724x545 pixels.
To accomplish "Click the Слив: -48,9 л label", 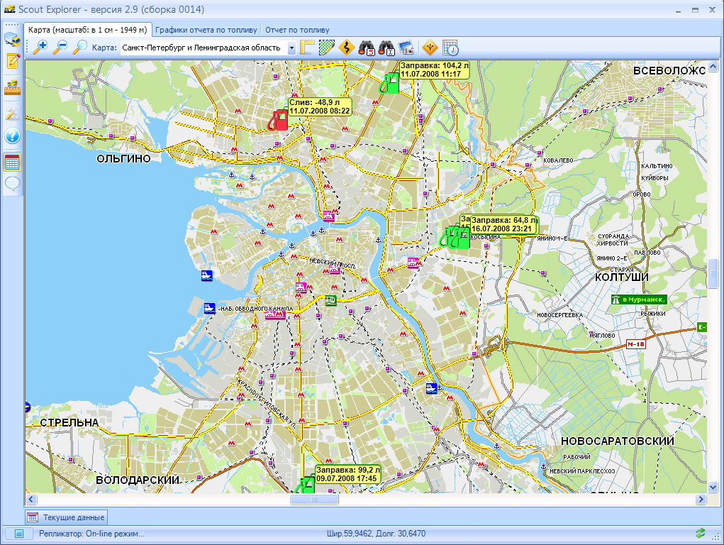I will 320,106.
